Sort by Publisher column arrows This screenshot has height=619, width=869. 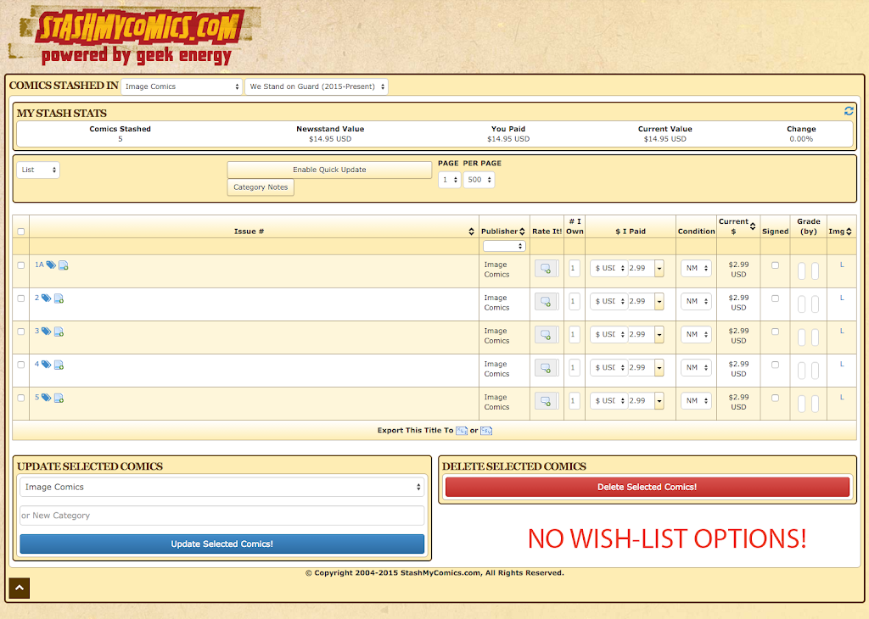click(x=522, y=231)
